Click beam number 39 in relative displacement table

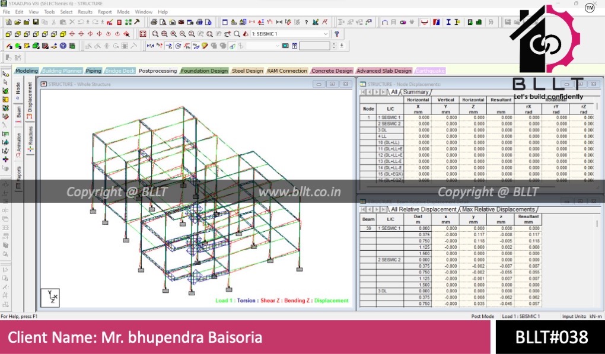tap(368, 228)
